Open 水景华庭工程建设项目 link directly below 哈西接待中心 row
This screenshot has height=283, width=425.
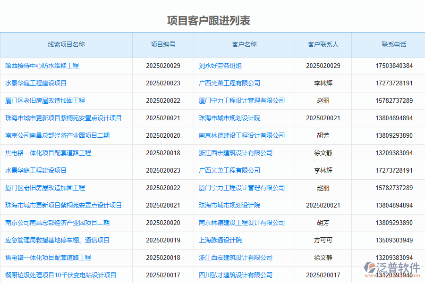(x=36, y=83)
